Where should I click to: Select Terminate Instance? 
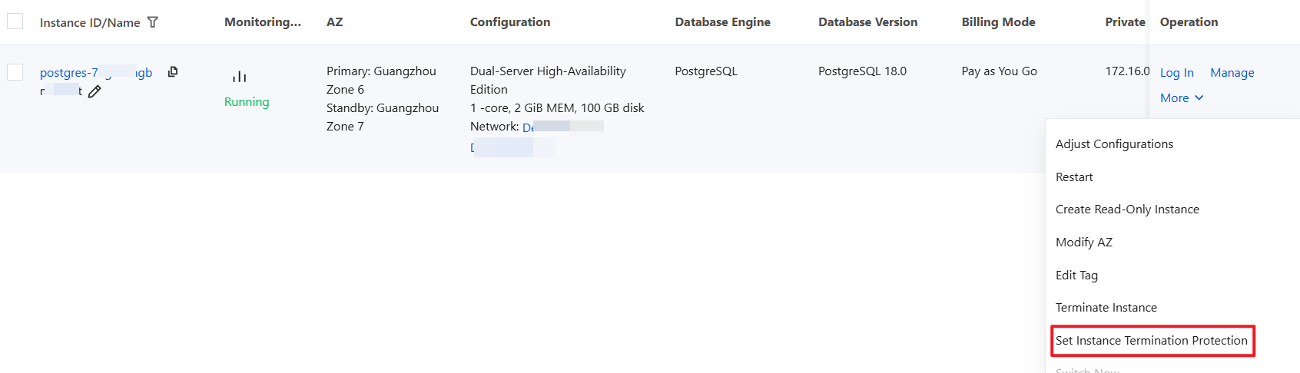1106,308
